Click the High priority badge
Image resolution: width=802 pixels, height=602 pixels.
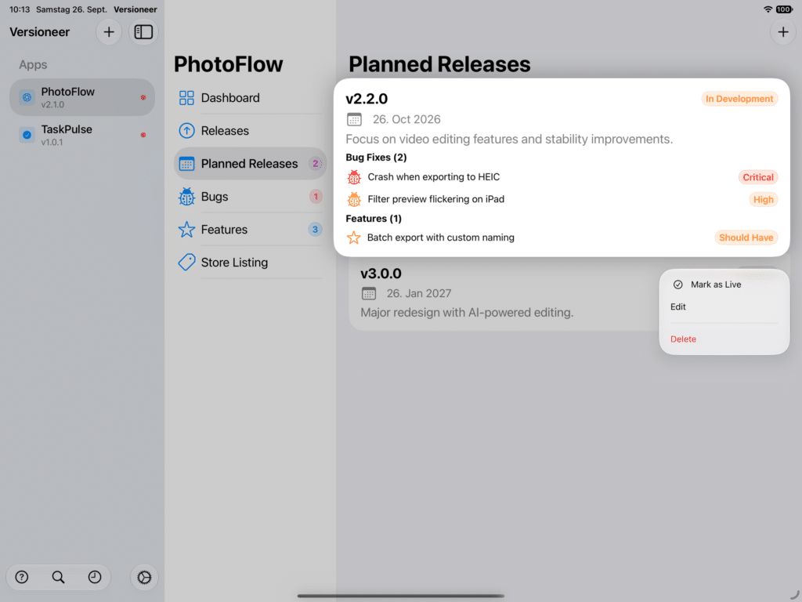[x=763, y=200]
